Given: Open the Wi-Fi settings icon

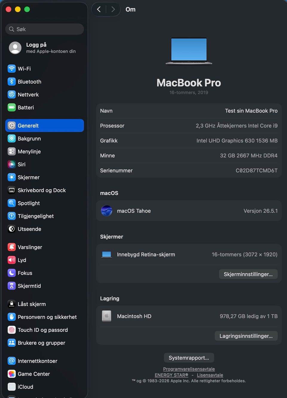Looking at the screenshot, I should coord(12,69).
